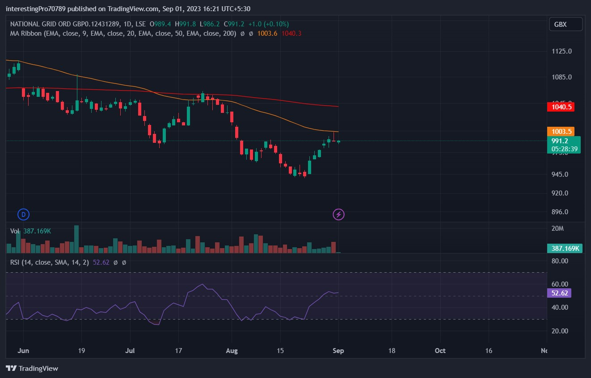The width and height of the screenshot is (591, 378).
Task: Click the 1125.0 price axis label
Action: [562, 51]
